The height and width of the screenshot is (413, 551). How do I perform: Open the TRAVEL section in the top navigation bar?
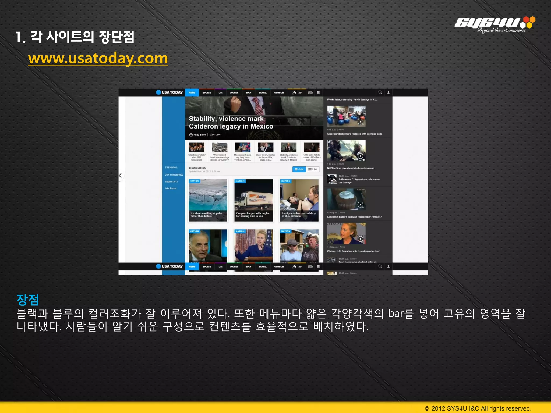(263, 93)
